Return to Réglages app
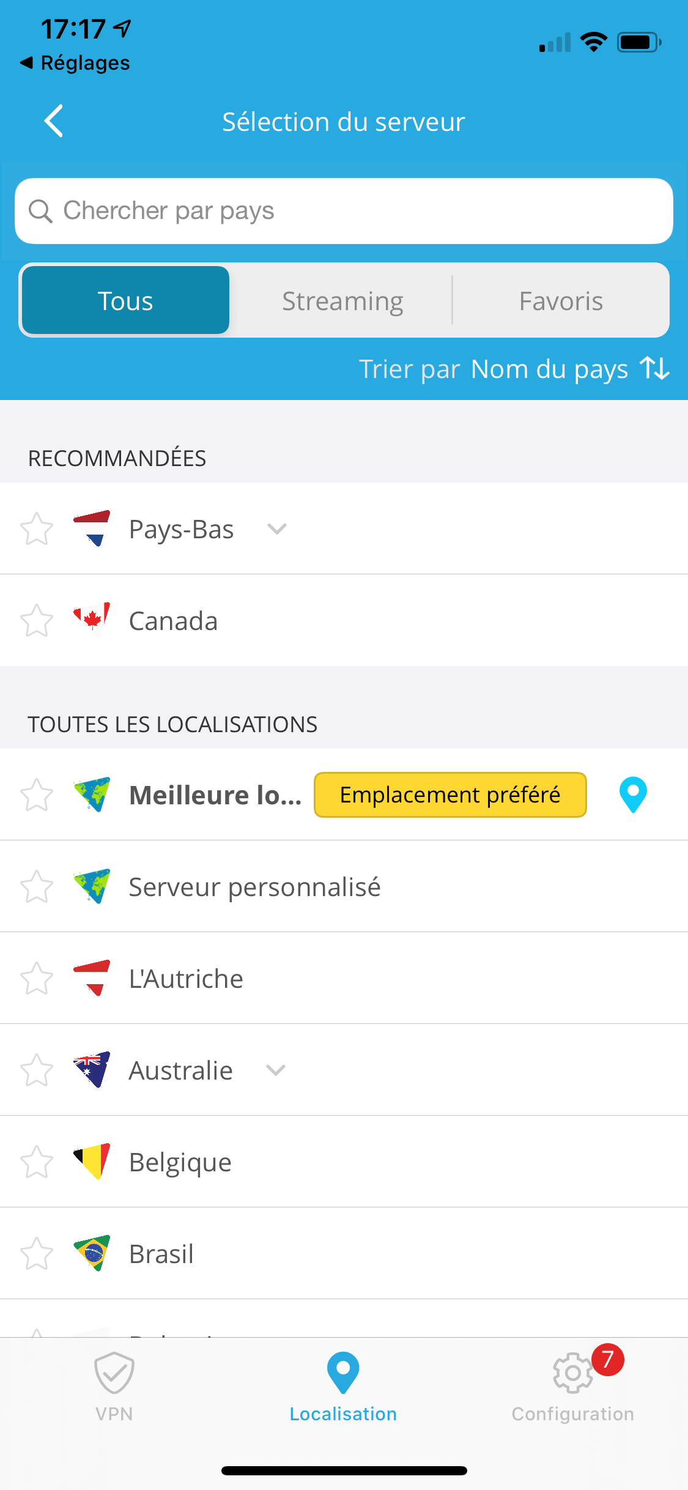 coord(75,62)
